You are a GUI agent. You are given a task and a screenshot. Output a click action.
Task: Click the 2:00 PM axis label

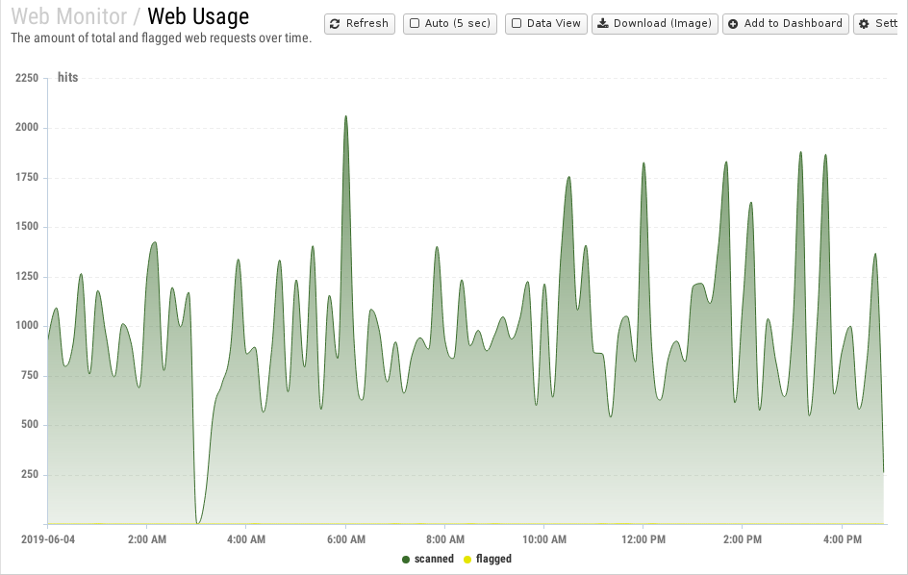743,539
